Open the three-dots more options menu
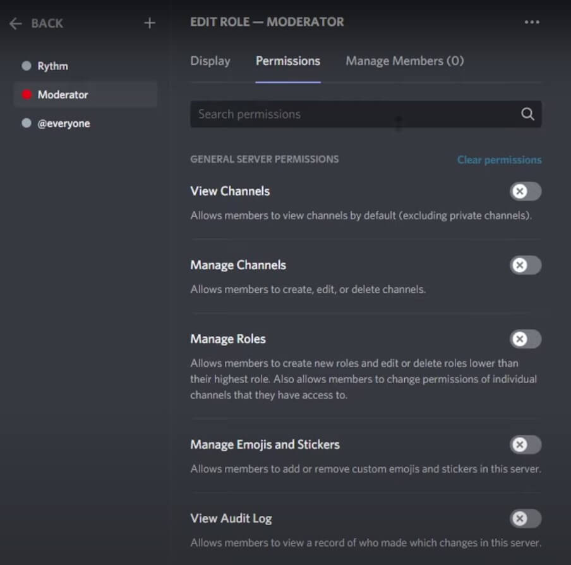Image resolution: width=571 pixels, height=565 pixels. (x=532, y=22)
